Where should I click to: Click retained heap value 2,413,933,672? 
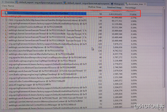coord(115,14)
